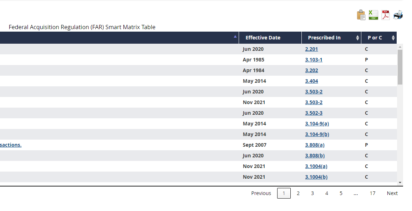Select 'C' value in the 2.201 row
412x211 pixels.
[x=366, y=49]
